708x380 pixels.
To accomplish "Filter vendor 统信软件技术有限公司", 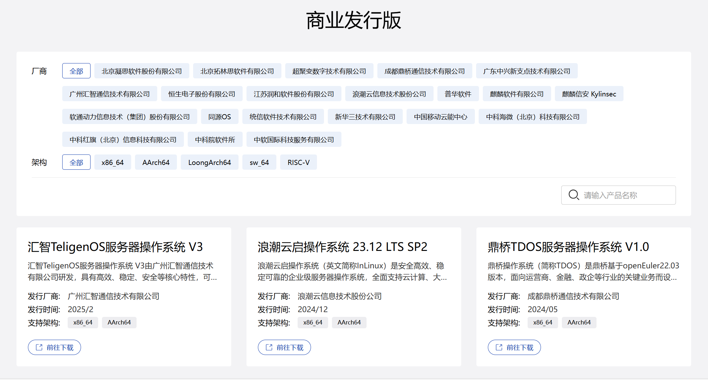I will (x=283, y=117).
